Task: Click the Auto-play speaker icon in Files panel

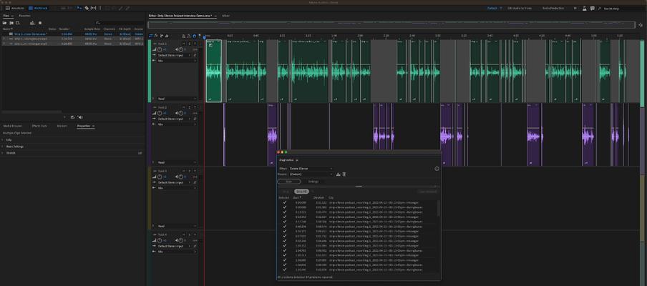Action: click(x=80, y=117)
